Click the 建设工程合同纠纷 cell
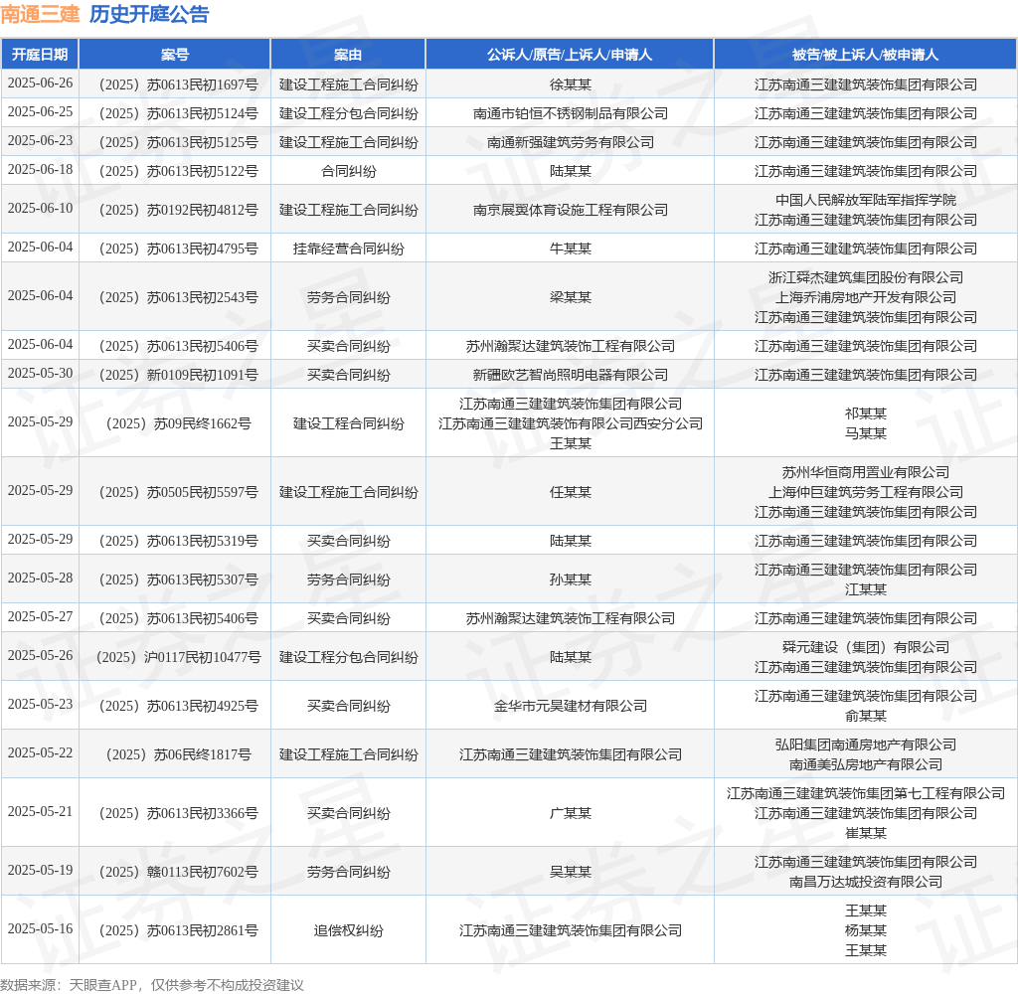 pyautogui.click(x=349, y=424)
